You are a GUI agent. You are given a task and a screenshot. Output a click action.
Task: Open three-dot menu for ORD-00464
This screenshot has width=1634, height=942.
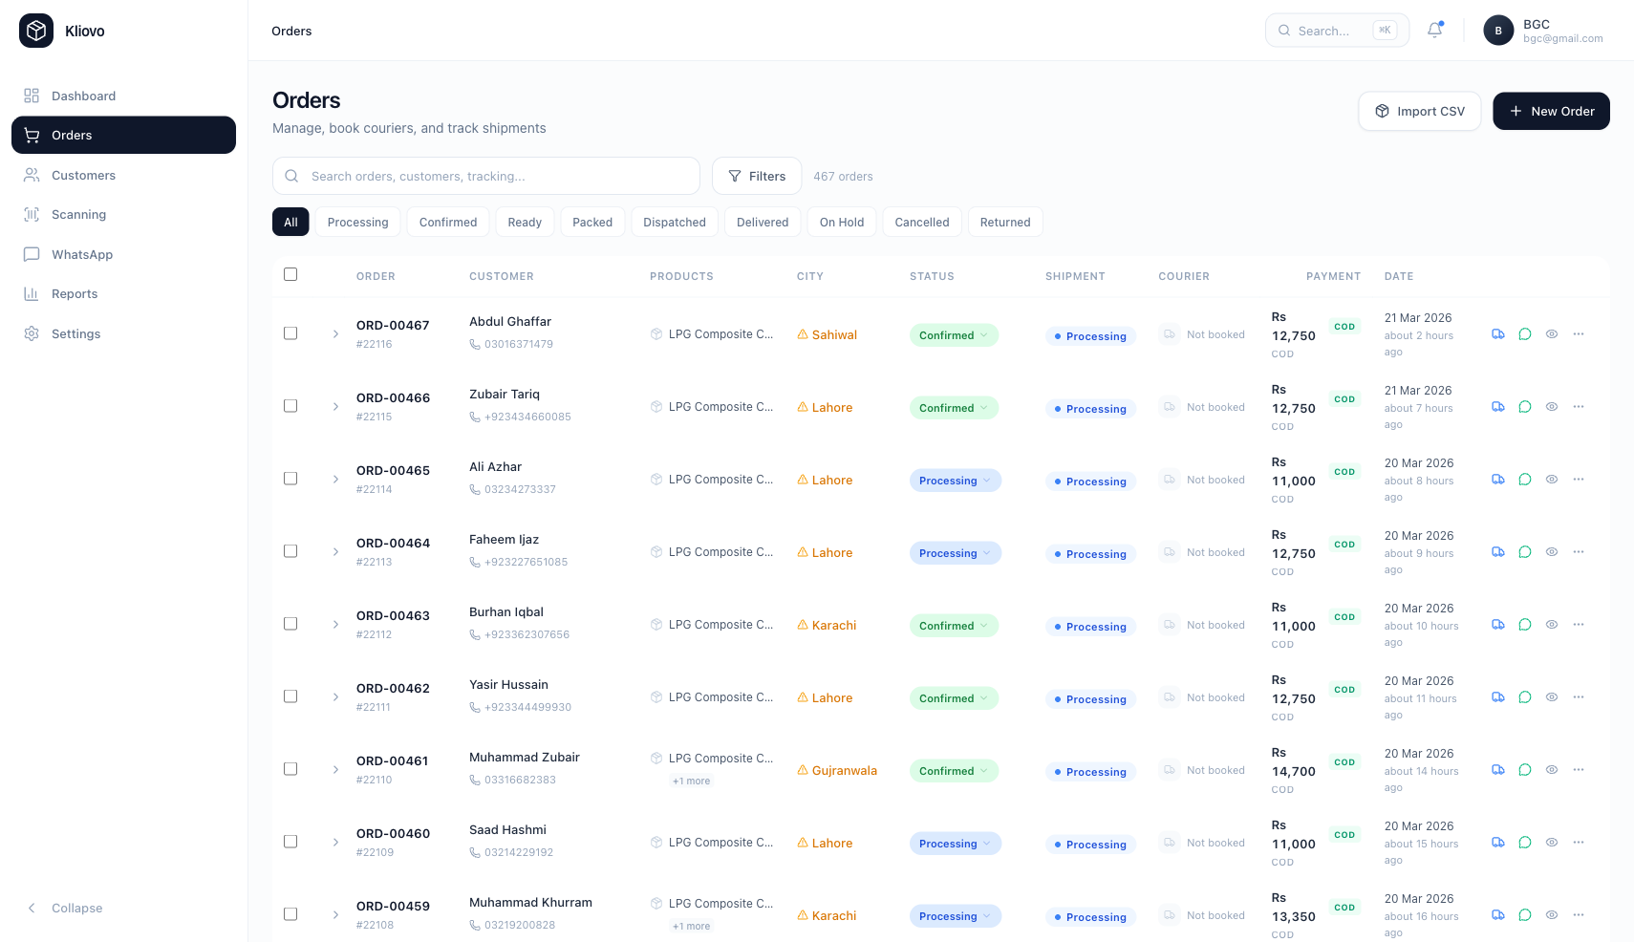pos(1579,552)
